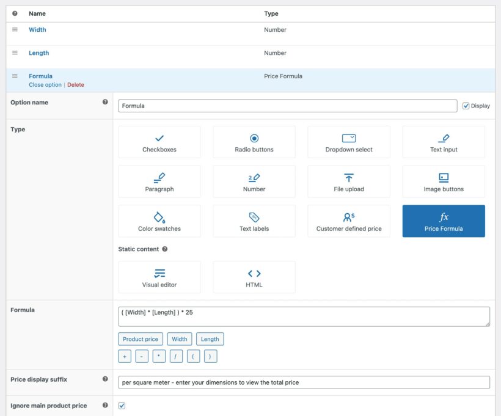Pick the Number option type
This screenshot has height=416, width=501.
(x=254, y=181)
